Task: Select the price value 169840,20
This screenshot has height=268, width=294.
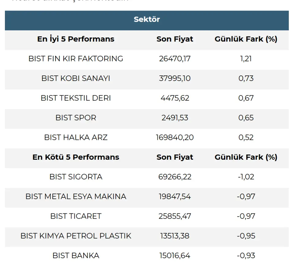Action: (175, 137)
